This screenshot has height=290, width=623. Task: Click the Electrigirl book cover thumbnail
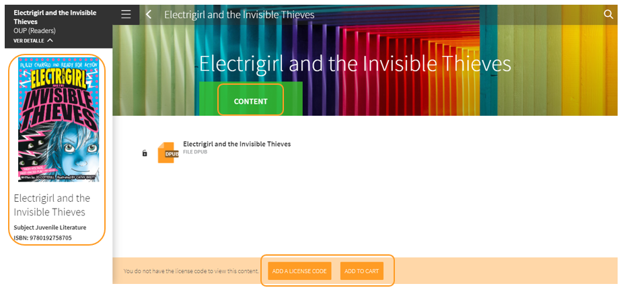[59, 119]
